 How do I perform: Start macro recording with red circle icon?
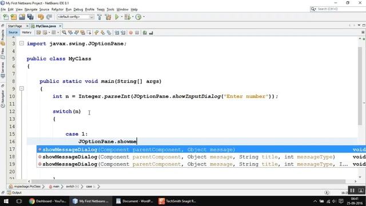(x=131, y=33)
